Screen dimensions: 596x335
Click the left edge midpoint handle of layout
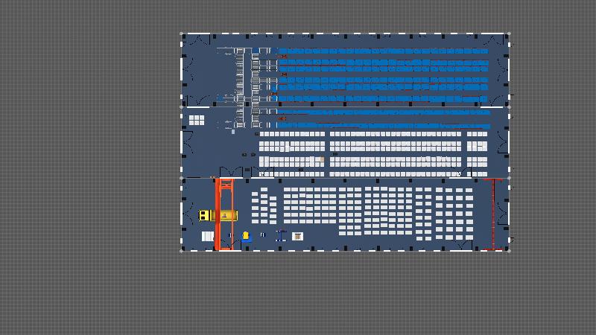(181, 142)
